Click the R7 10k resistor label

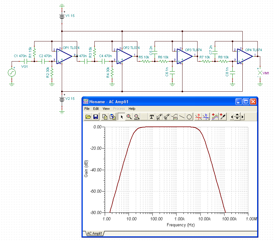pyautogui.click(x=204, y=57)
